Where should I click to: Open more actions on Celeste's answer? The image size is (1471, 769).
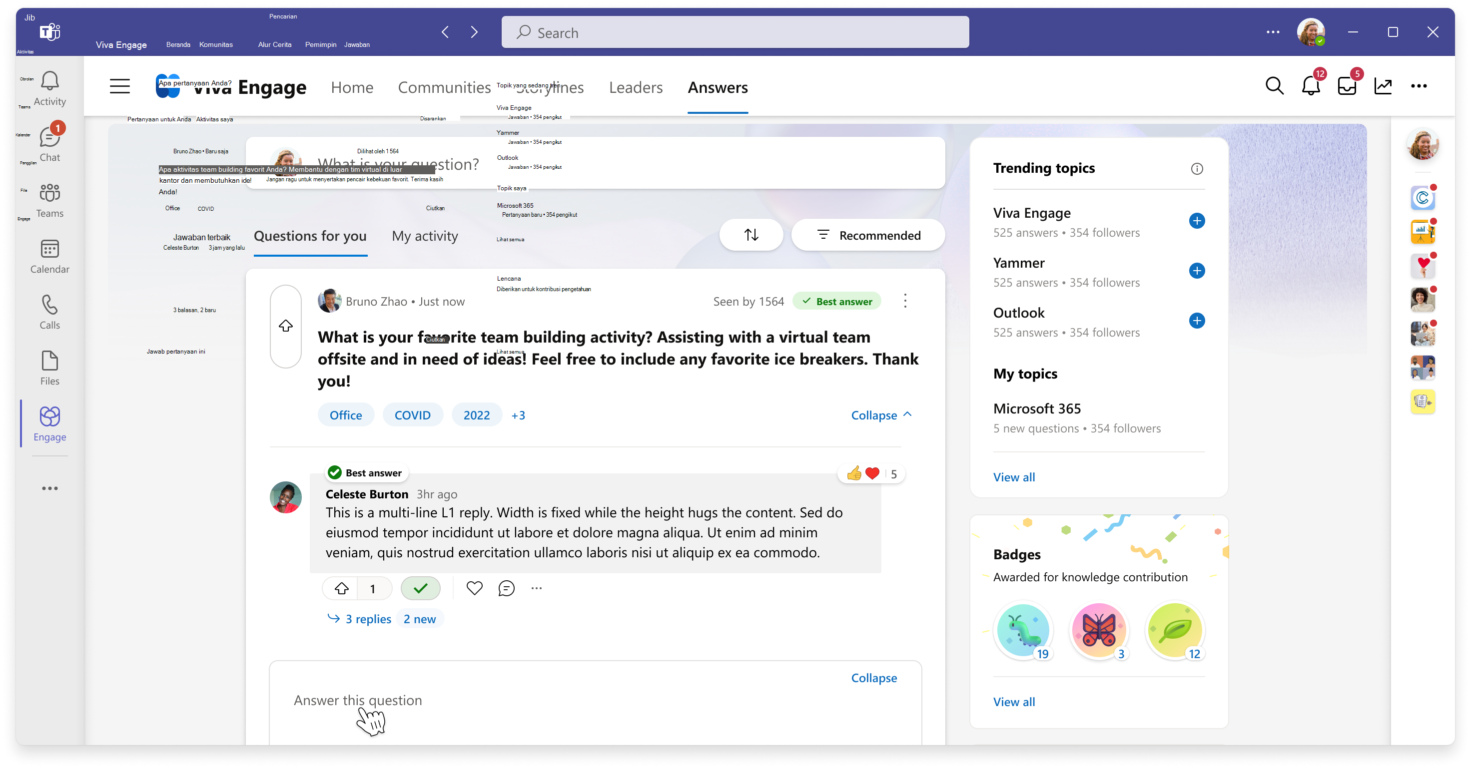click(536, 588)
